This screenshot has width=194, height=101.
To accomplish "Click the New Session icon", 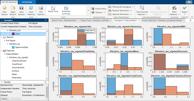I will (x=5, y=8).
